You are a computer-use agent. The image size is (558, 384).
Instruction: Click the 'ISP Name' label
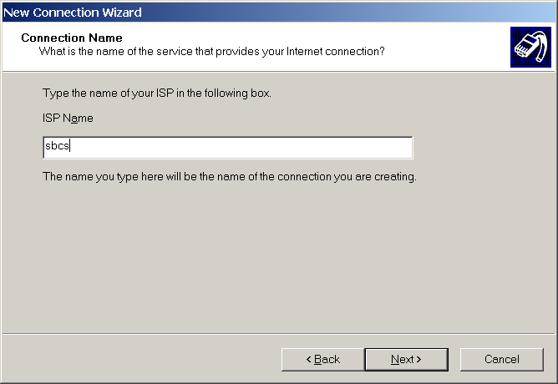pos(68,118)
